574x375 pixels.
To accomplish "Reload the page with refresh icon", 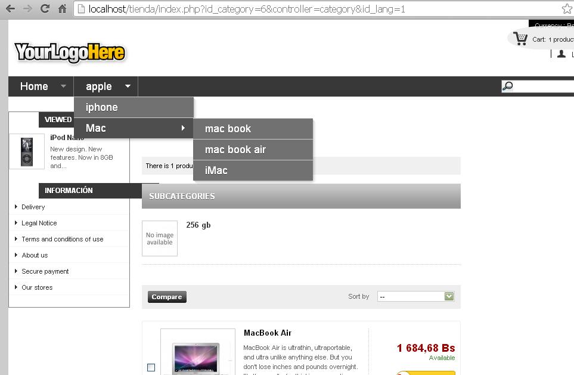I will [45, 9].
